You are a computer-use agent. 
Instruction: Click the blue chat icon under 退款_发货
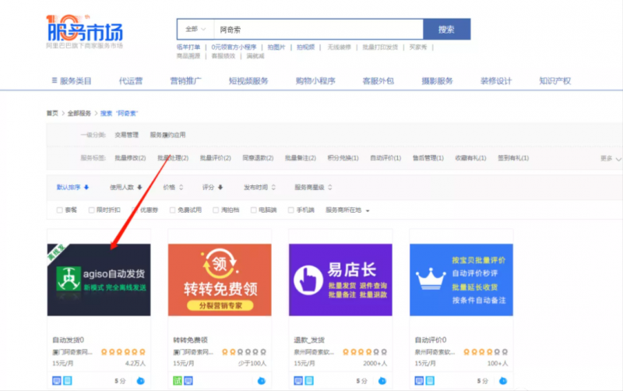pos(382,381)
